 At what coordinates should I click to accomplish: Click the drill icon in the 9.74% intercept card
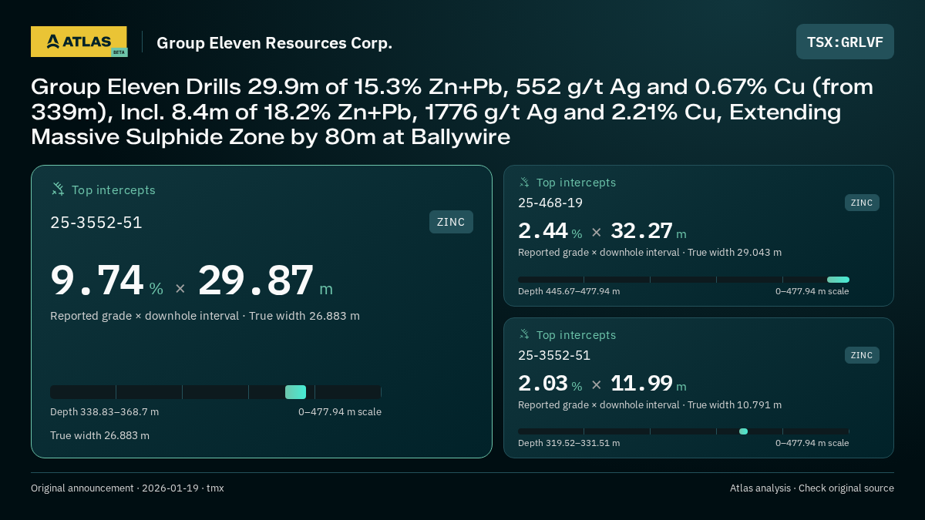point(58,189)
